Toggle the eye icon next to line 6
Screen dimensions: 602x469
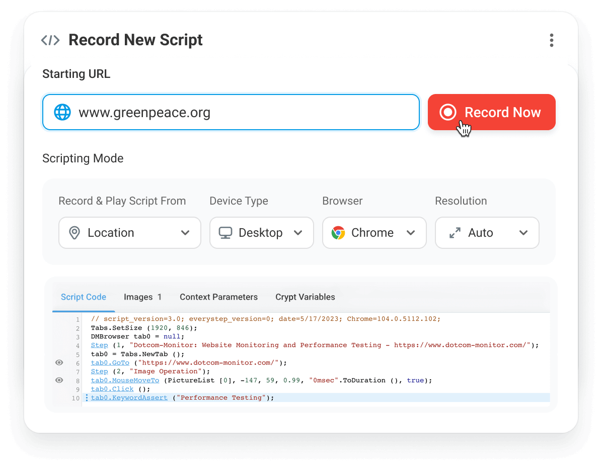59,362
